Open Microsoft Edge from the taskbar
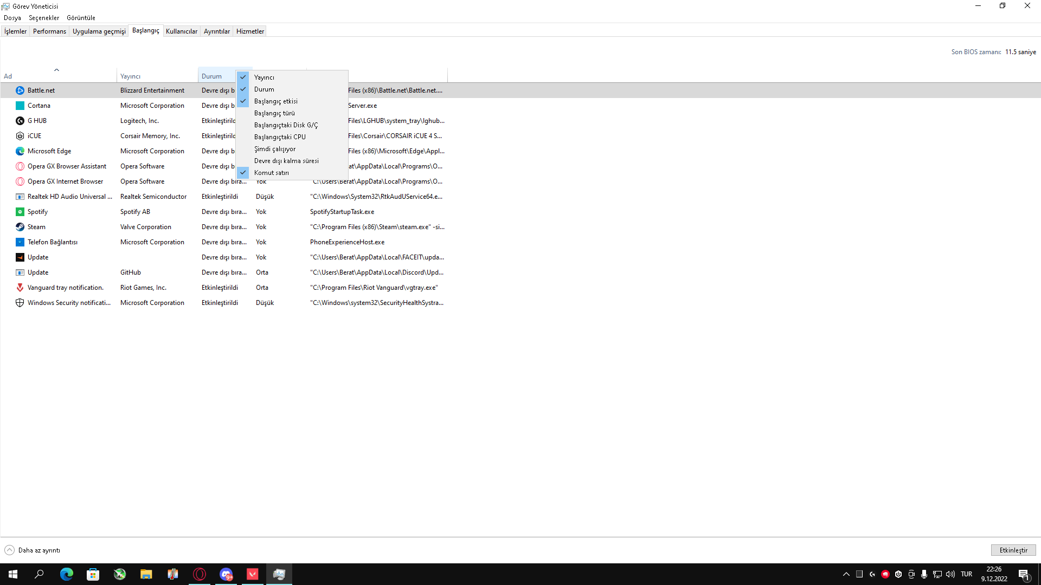 click(66, 574)
